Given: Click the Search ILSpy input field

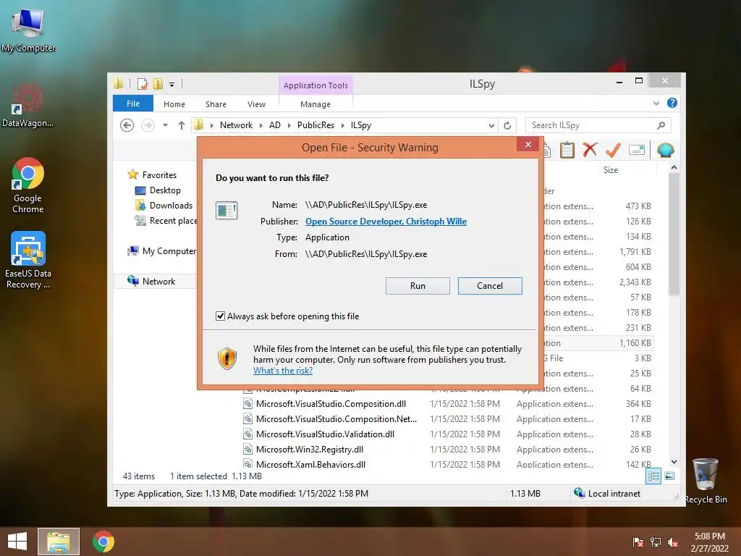Looking at the screenshot, I should pos(590,125).
